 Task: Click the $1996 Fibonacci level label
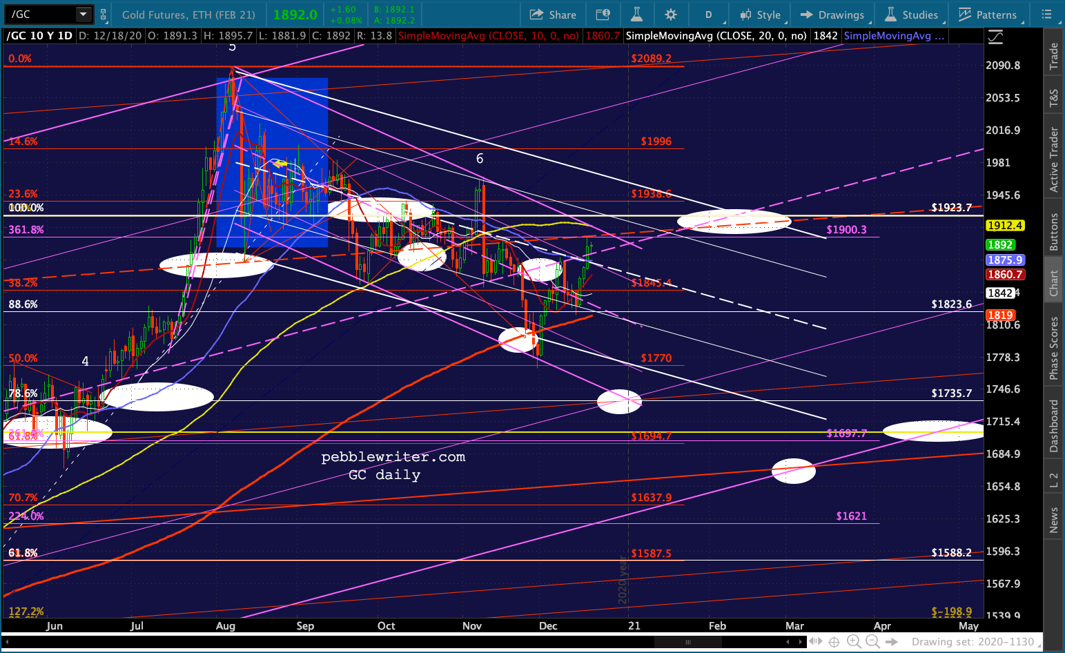[x=656, y=142]
